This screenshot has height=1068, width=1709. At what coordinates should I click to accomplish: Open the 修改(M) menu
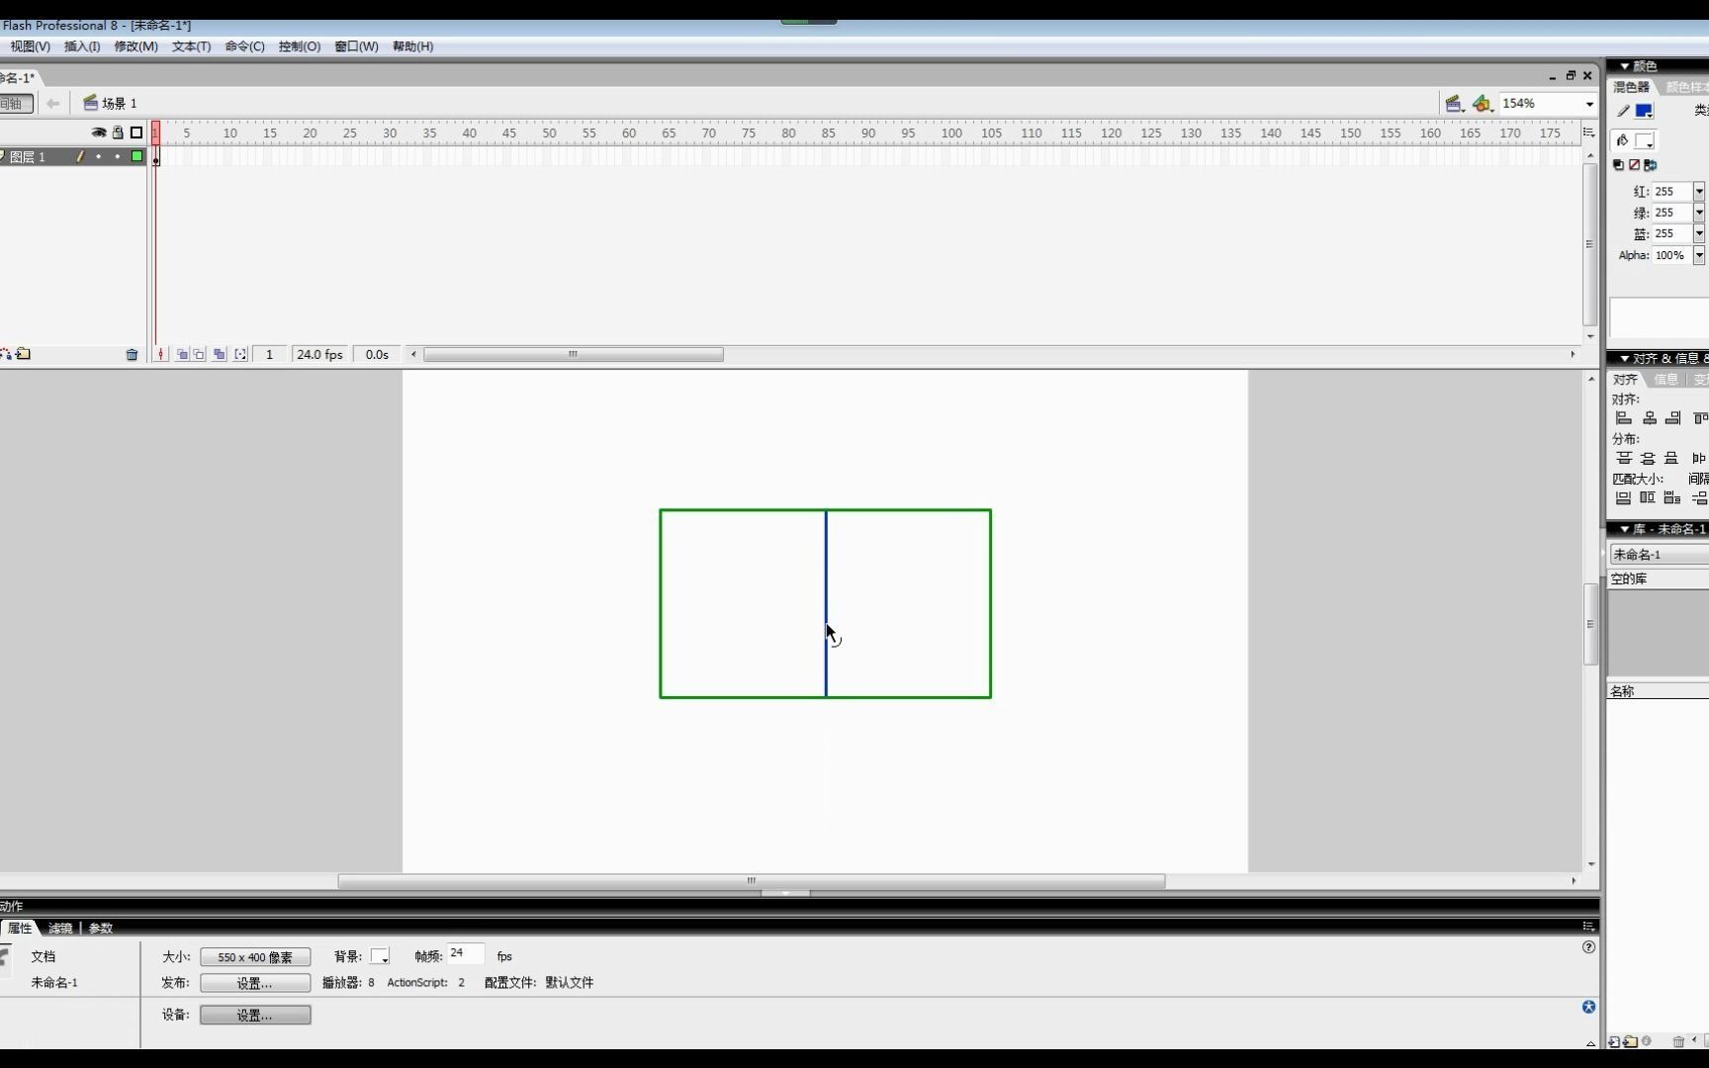click(135, 46)
